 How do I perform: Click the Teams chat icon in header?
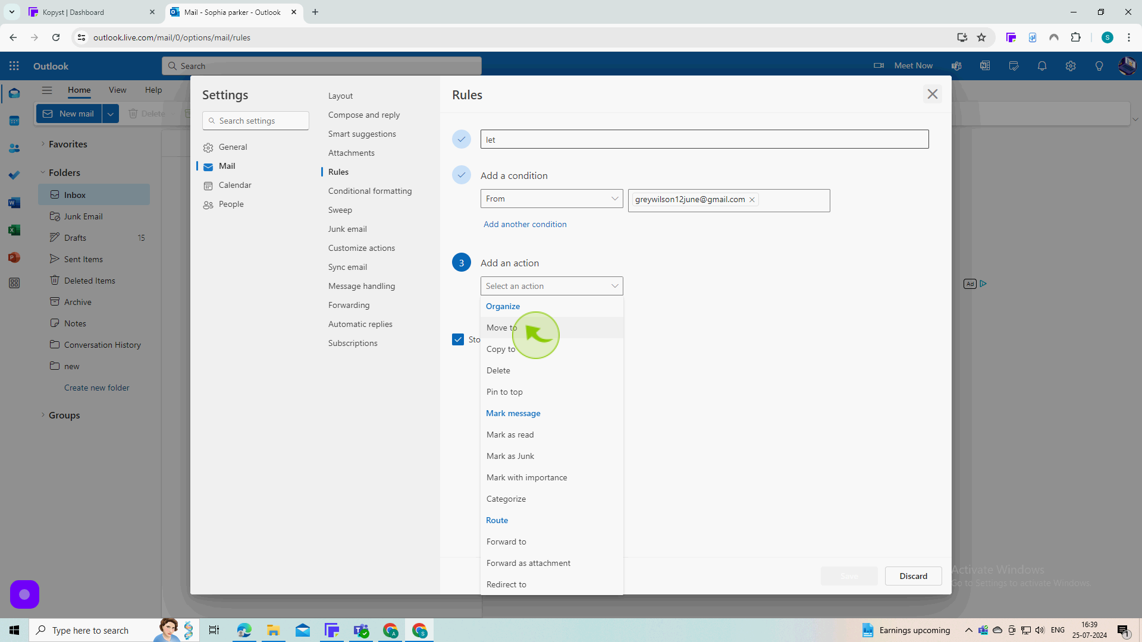(956, 66)
